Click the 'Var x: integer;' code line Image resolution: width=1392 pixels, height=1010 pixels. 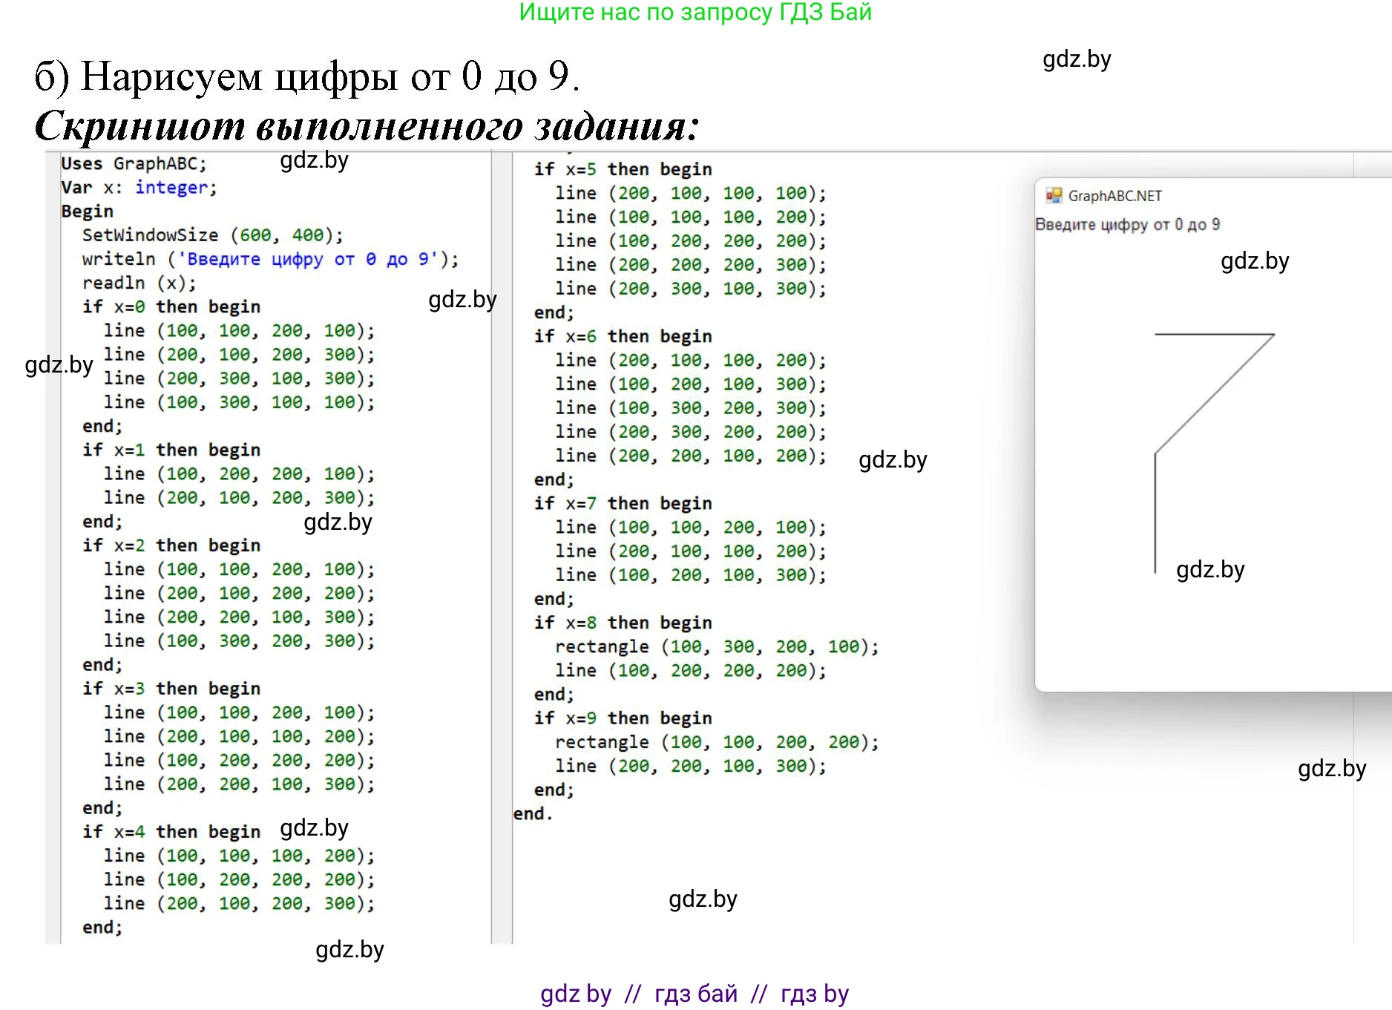pyautogui.click(x=139, y=188)
